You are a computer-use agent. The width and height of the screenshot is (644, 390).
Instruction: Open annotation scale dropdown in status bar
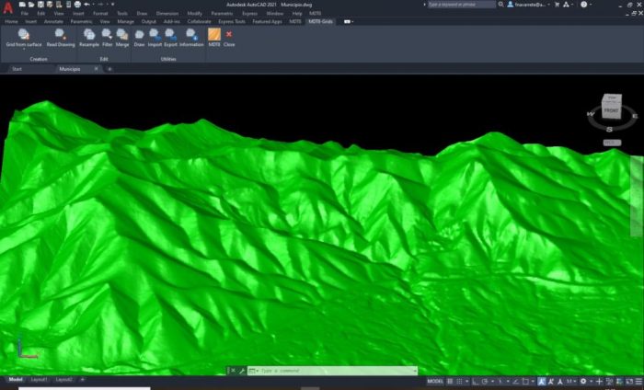click(570, 382)
